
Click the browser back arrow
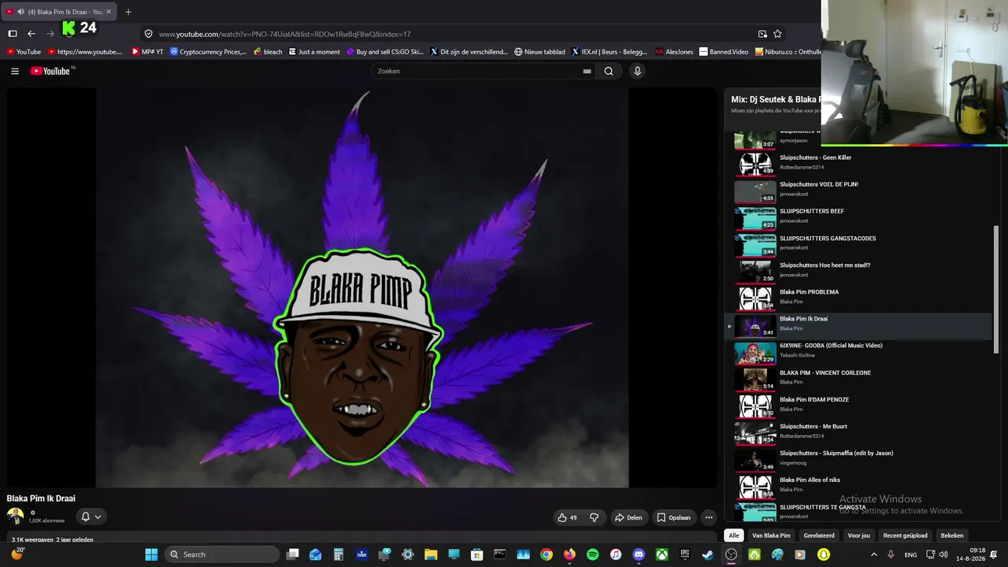(x=31, y=34)
